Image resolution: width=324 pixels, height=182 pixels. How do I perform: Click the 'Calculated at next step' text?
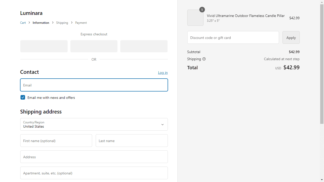pyautogui.click(x=281, y=59)
